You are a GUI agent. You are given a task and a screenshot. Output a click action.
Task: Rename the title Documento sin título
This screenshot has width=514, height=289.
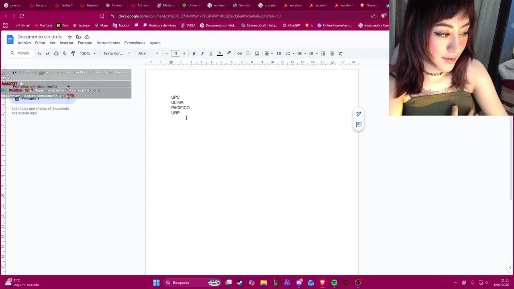coord(40,37)
